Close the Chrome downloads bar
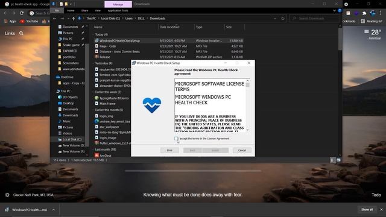Image resolution: width=386 pixels, height=217 pixels. pos(381,210)
